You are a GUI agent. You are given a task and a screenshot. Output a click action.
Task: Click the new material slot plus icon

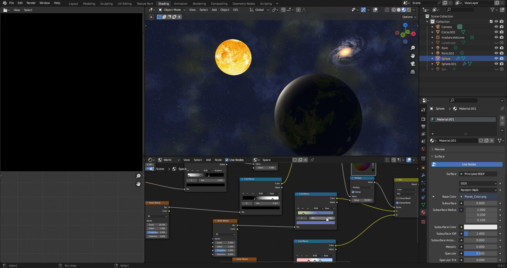(502, 118)
